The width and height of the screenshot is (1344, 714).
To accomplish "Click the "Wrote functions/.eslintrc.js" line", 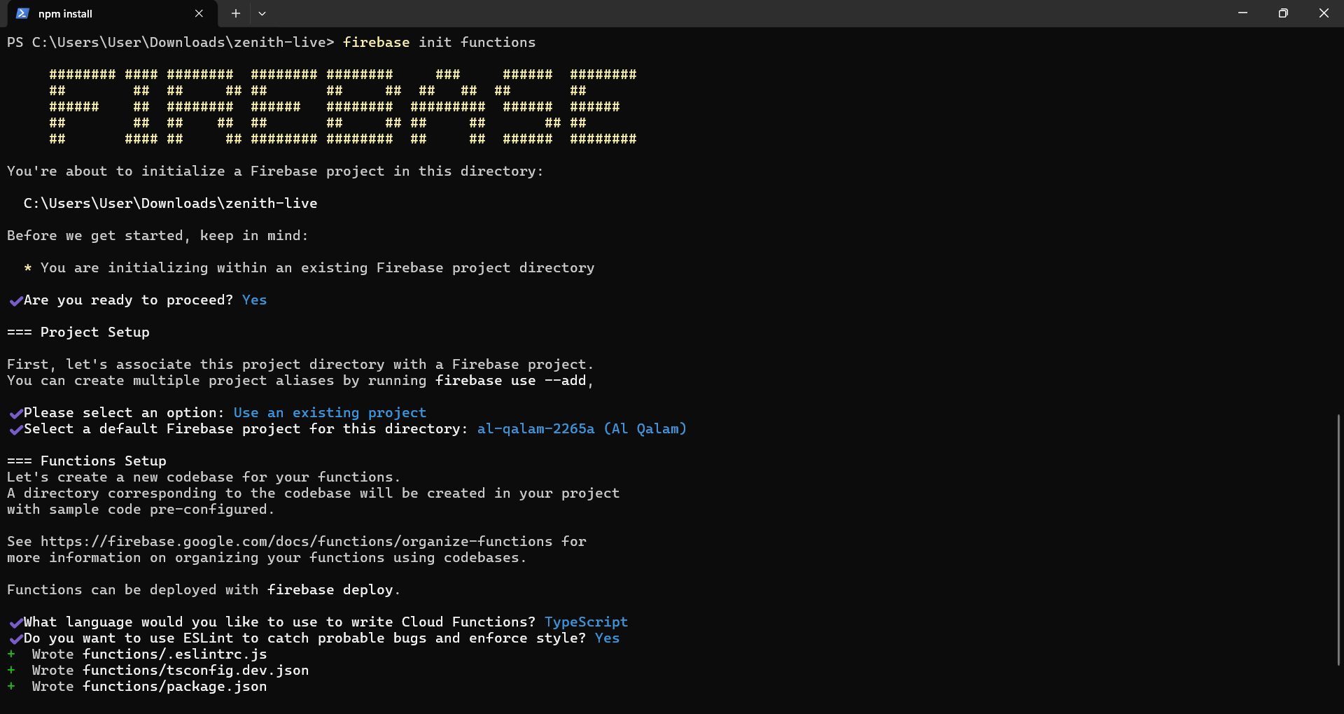I will (x=149, y=654).
